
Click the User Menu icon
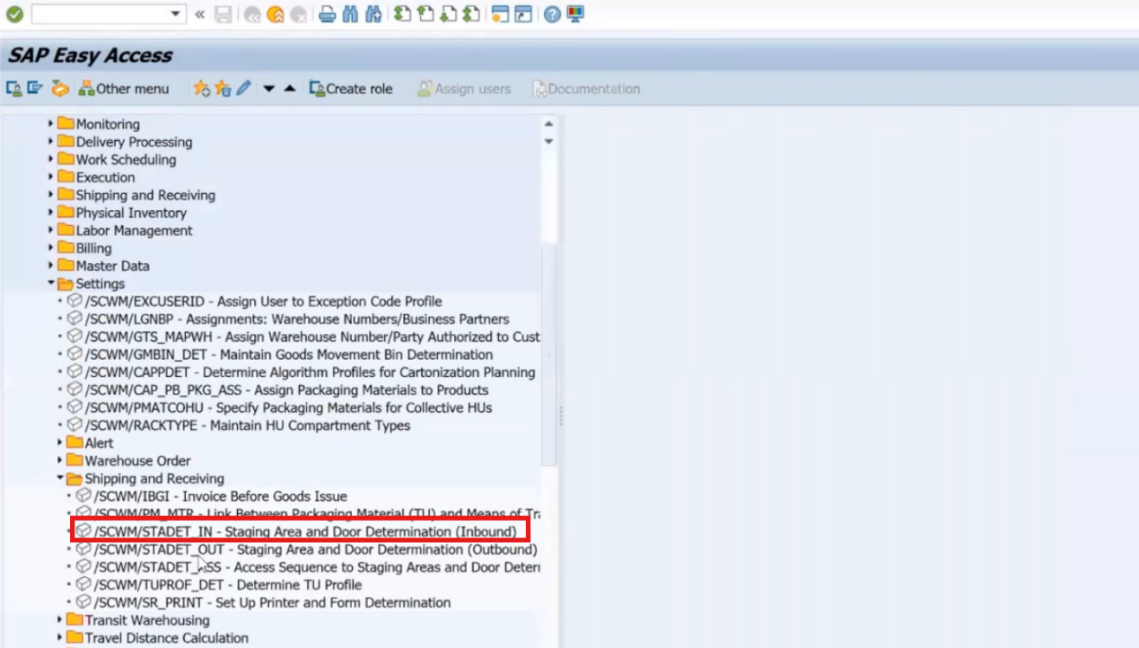(x=13, y=88)
